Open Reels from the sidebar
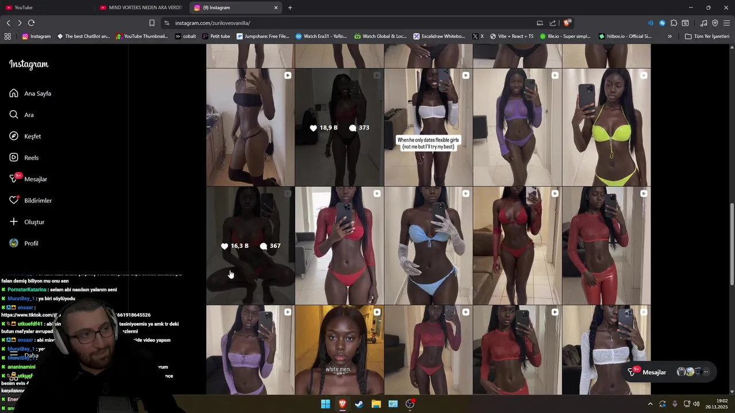This screenshot has width=735, height=413. 24,158
